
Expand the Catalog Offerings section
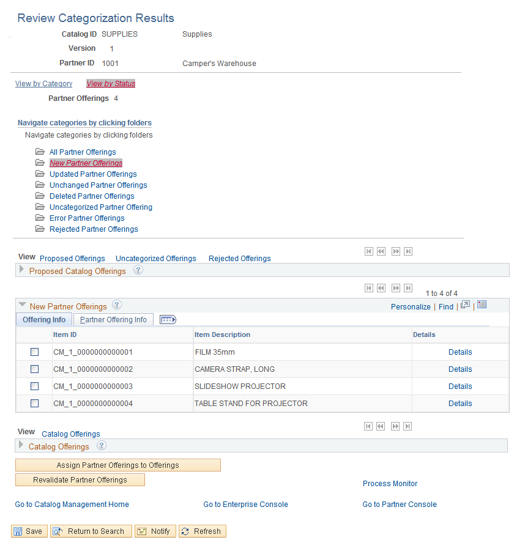[22, 446]
